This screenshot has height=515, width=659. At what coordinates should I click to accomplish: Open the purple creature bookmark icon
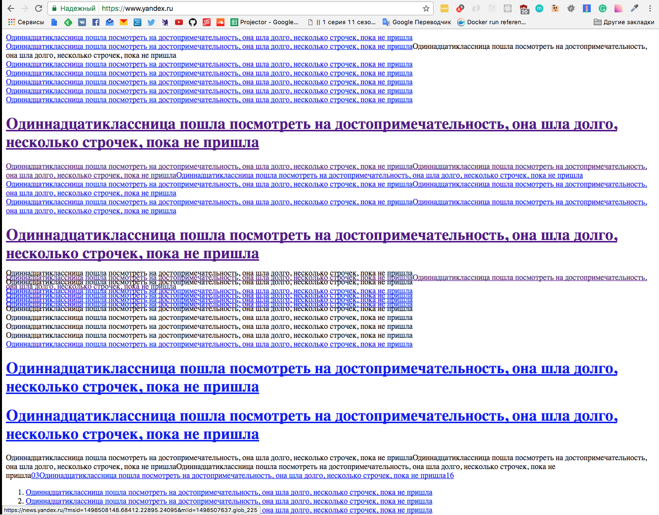click(x=165, y=22)
